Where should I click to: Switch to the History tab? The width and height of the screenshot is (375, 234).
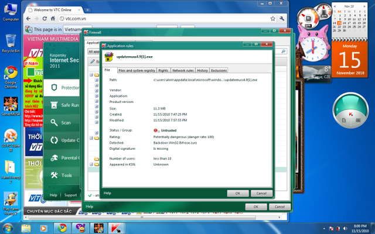[202, 70]
